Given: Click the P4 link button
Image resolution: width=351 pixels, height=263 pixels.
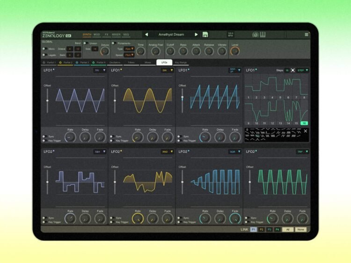Looking at the screenshot, I should click(278, 229).
